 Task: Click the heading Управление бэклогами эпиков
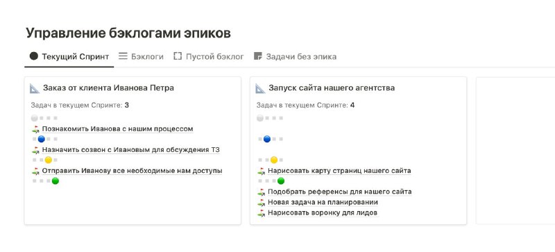[x=128, y=33]
